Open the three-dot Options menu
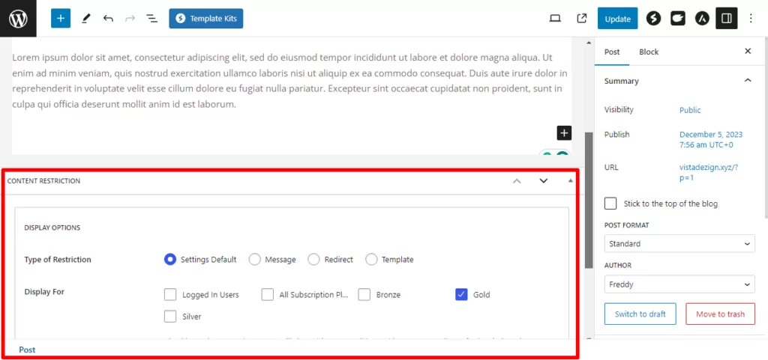768x360 pixels. [x=751, y=19]
